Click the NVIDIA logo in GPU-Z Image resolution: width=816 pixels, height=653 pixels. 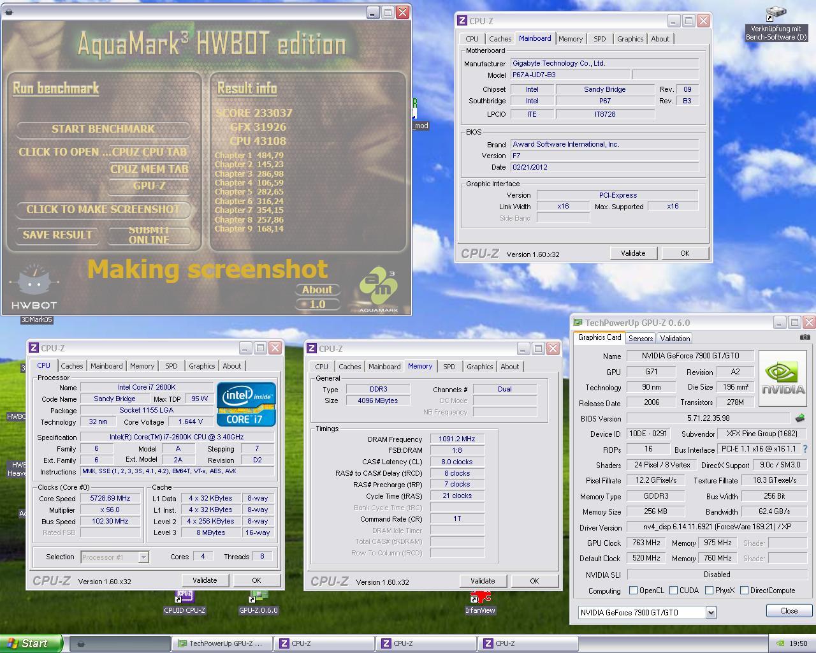783,379
